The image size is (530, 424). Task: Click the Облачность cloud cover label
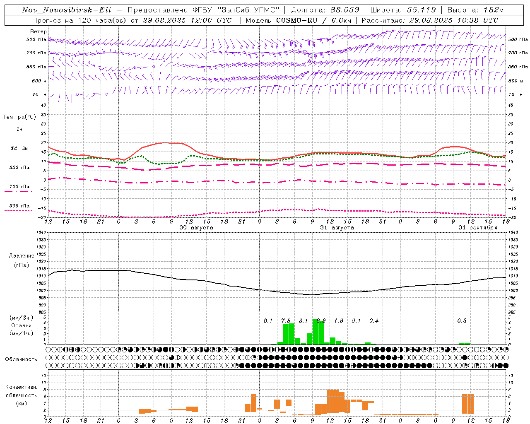tap(21, 359)
